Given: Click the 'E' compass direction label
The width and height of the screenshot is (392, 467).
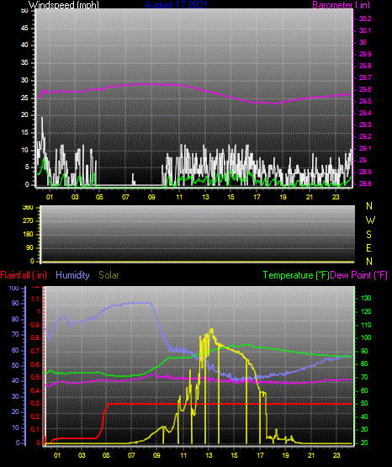Looking at the screenshot, I should (368, 248).
